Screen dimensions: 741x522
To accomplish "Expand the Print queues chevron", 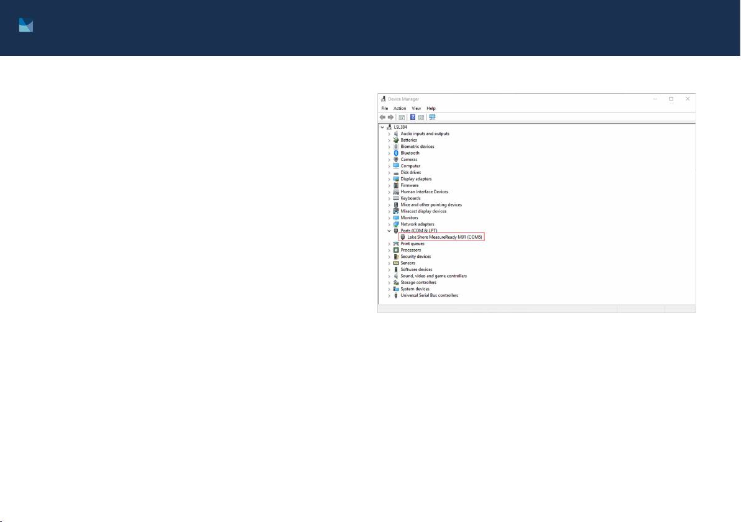I will pyautogui.click(x=389, y=244).
